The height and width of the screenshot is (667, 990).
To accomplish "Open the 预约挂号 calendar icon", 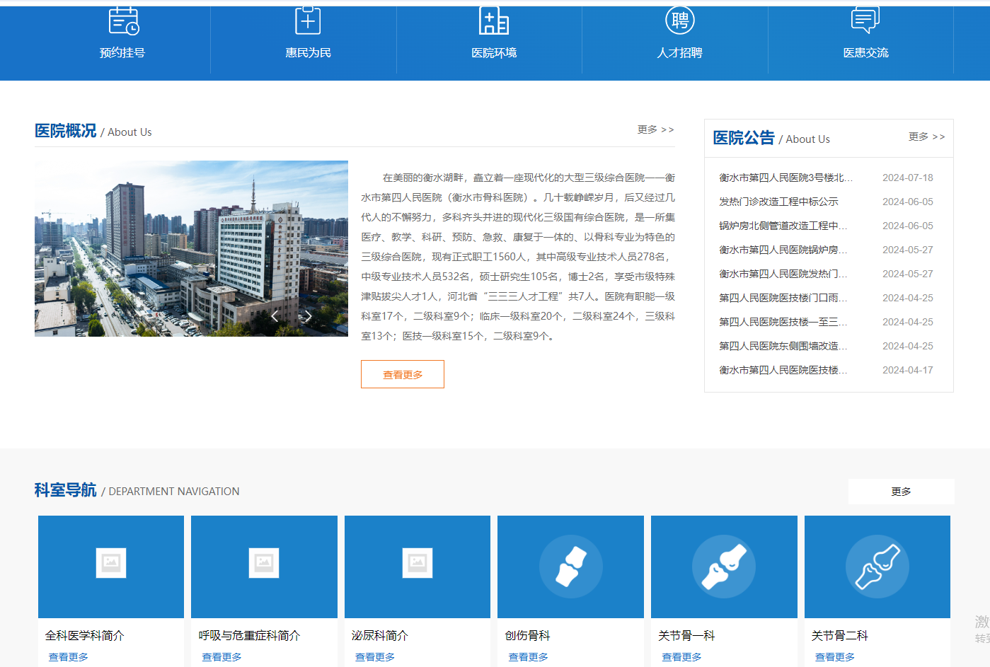I will (124, 21).
